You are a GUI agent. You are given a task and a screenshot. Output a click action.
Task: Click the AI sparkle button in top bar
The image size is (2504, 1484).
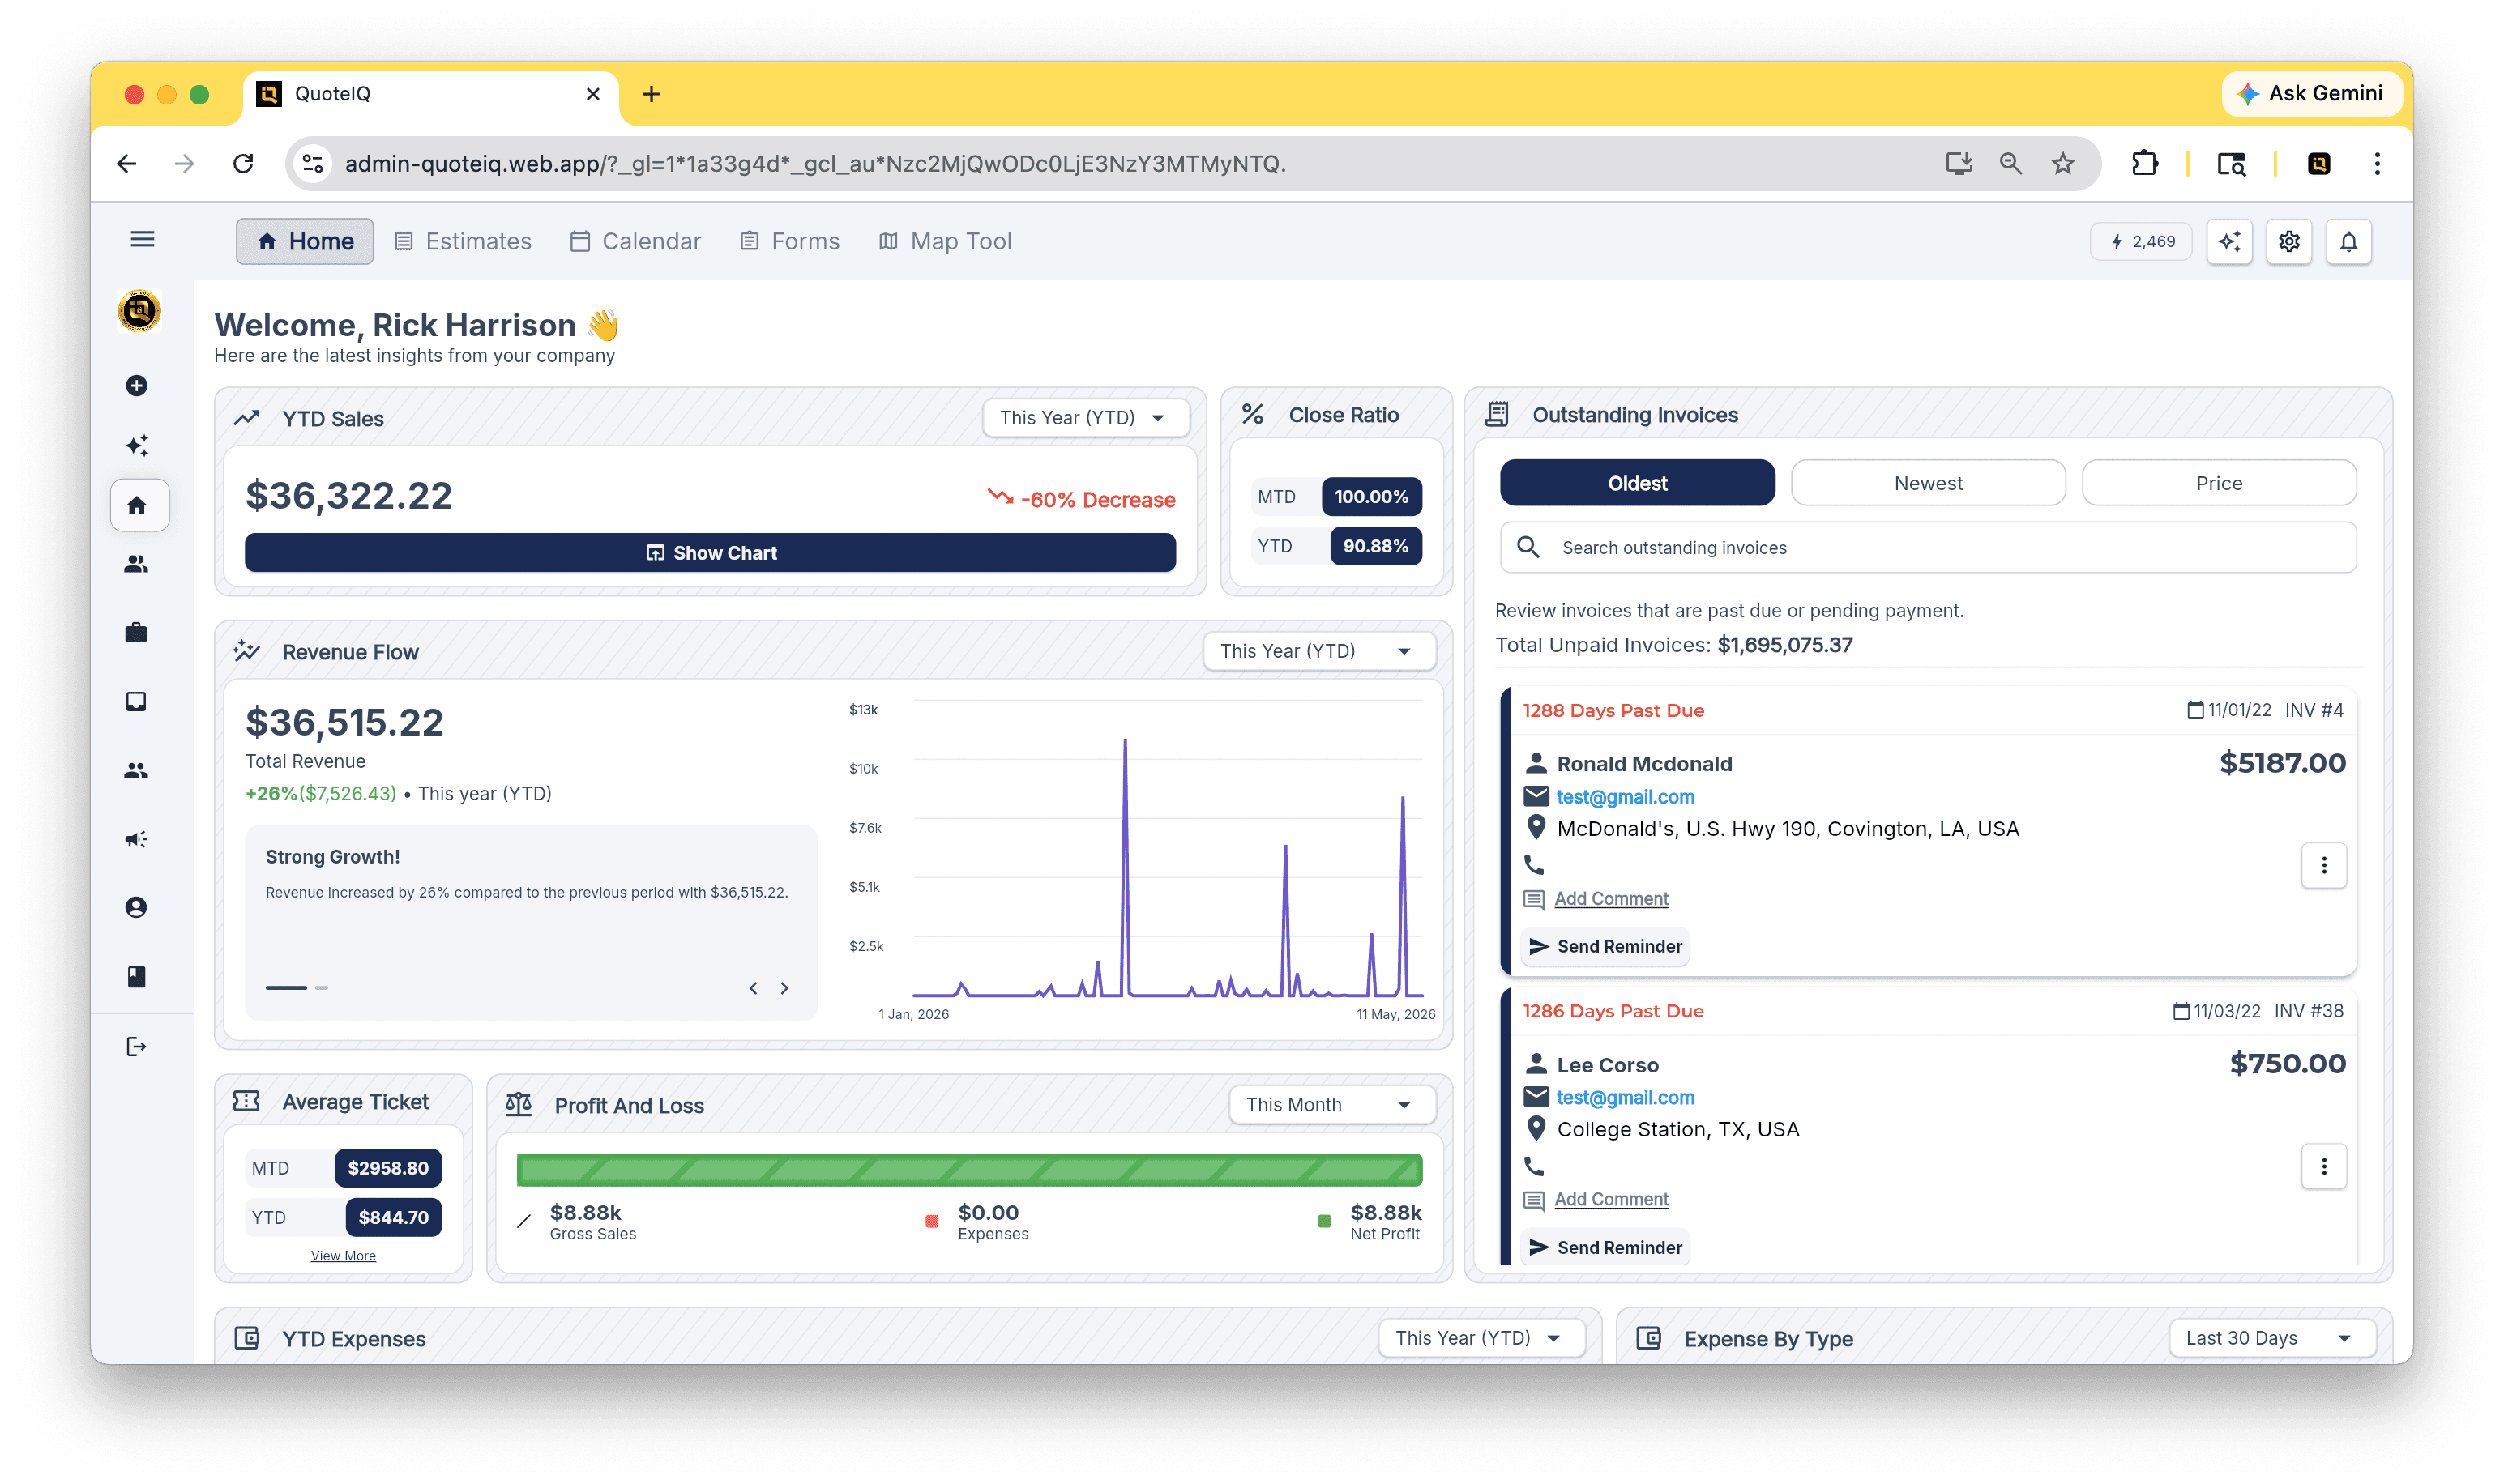[2230, 242]
